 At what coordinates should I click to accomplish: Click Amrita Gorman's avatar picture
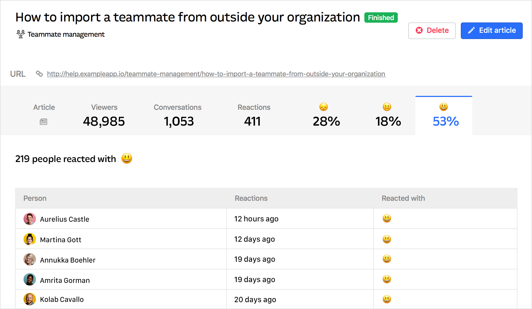(30, 279)
